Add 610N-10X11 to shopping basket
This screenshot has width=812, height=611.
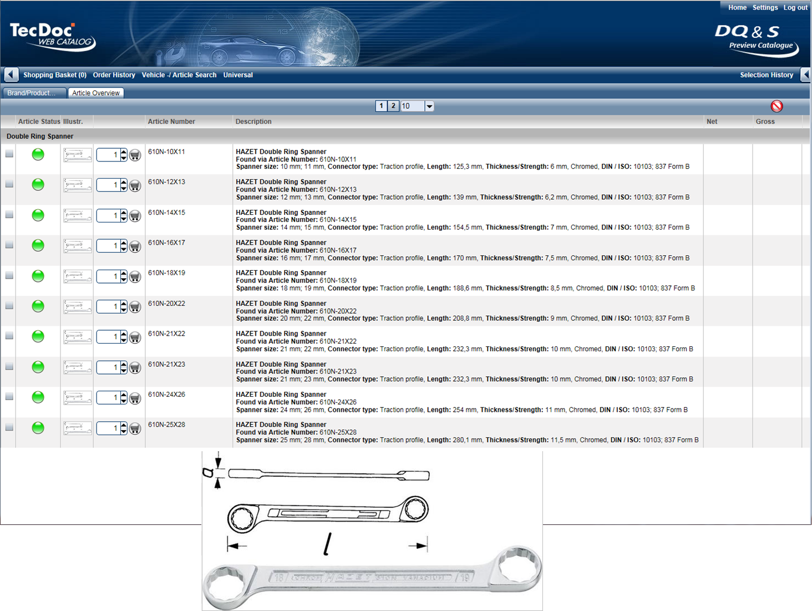[x=135, y=155]
